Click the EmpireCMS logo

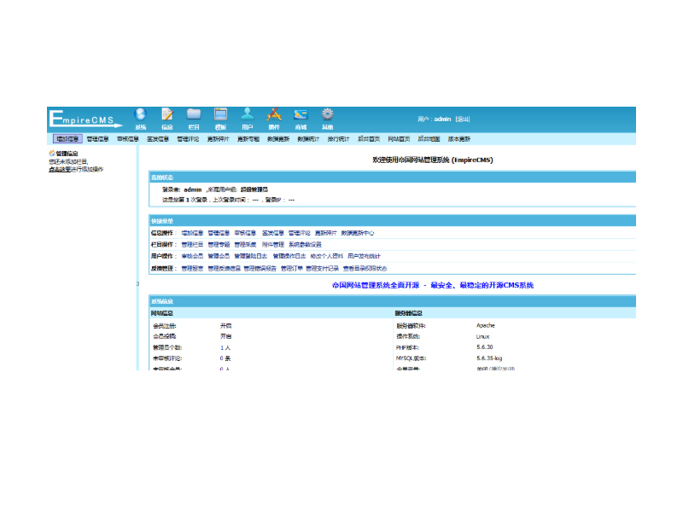pos(84,119)
